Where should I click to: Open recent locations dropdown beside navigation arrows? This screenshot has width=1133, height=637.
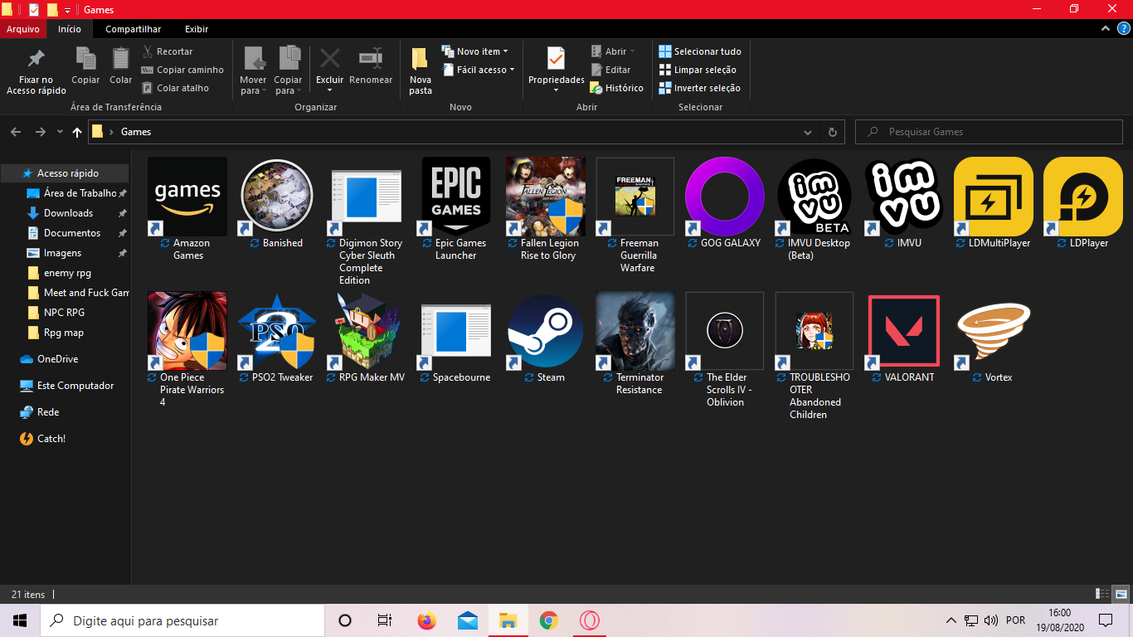[60, 132]
